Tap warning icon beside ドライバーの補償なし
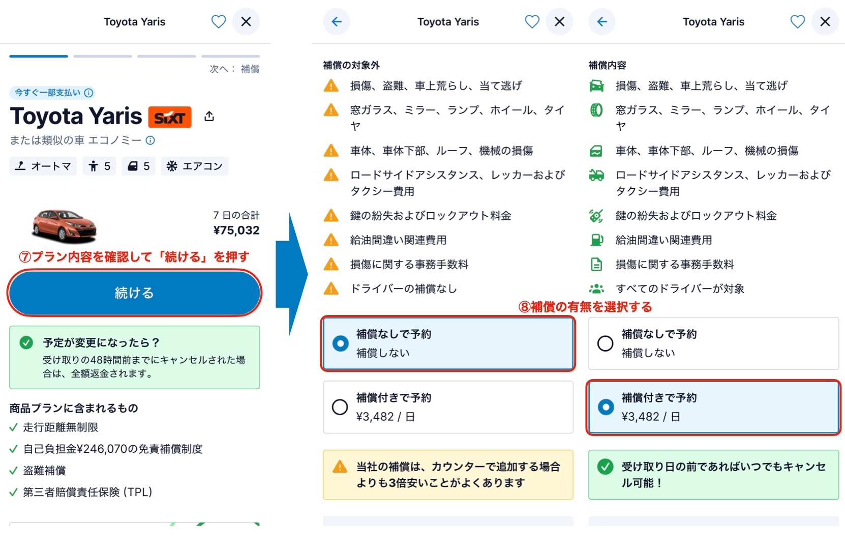The width and height of the screenshot is (845, 549). tap(331, 289)
